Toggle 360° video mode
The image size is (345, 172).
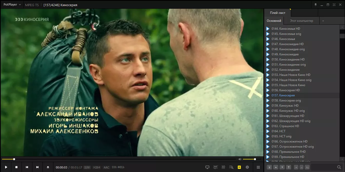215,167
